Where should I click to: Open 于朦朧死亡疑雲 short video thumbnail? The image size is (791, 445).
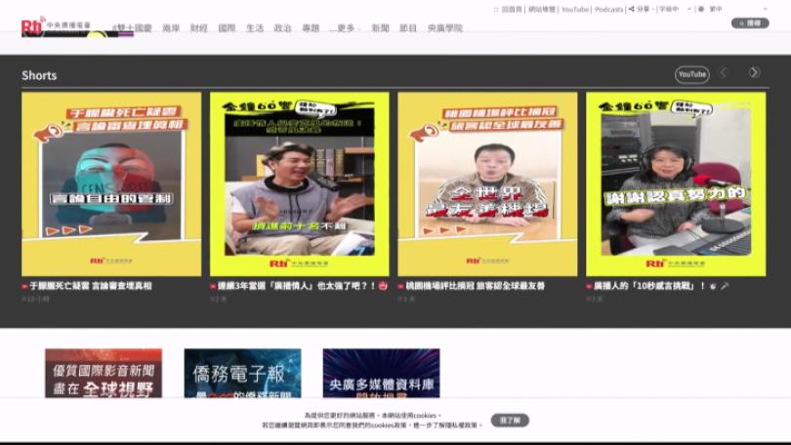click(x=111, y=183)
